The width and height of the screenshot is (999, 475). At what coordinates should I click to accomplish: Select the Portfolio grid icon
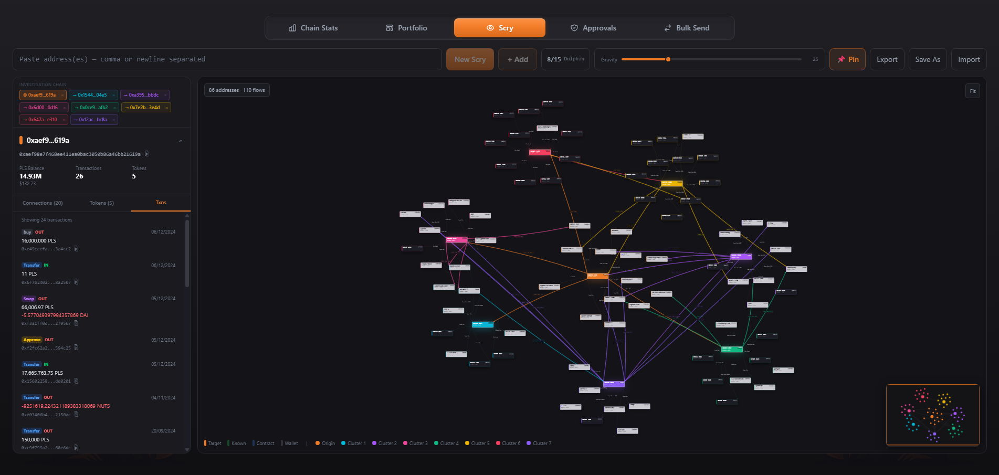point(388,27)
